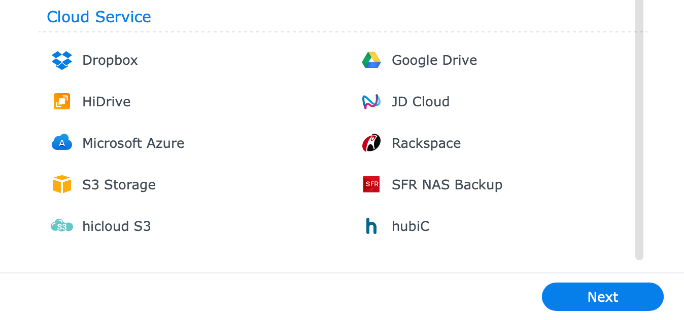Select SFR NAS Backup text
The height and width of the screenshot is (320, 684).
click(447, 185)
